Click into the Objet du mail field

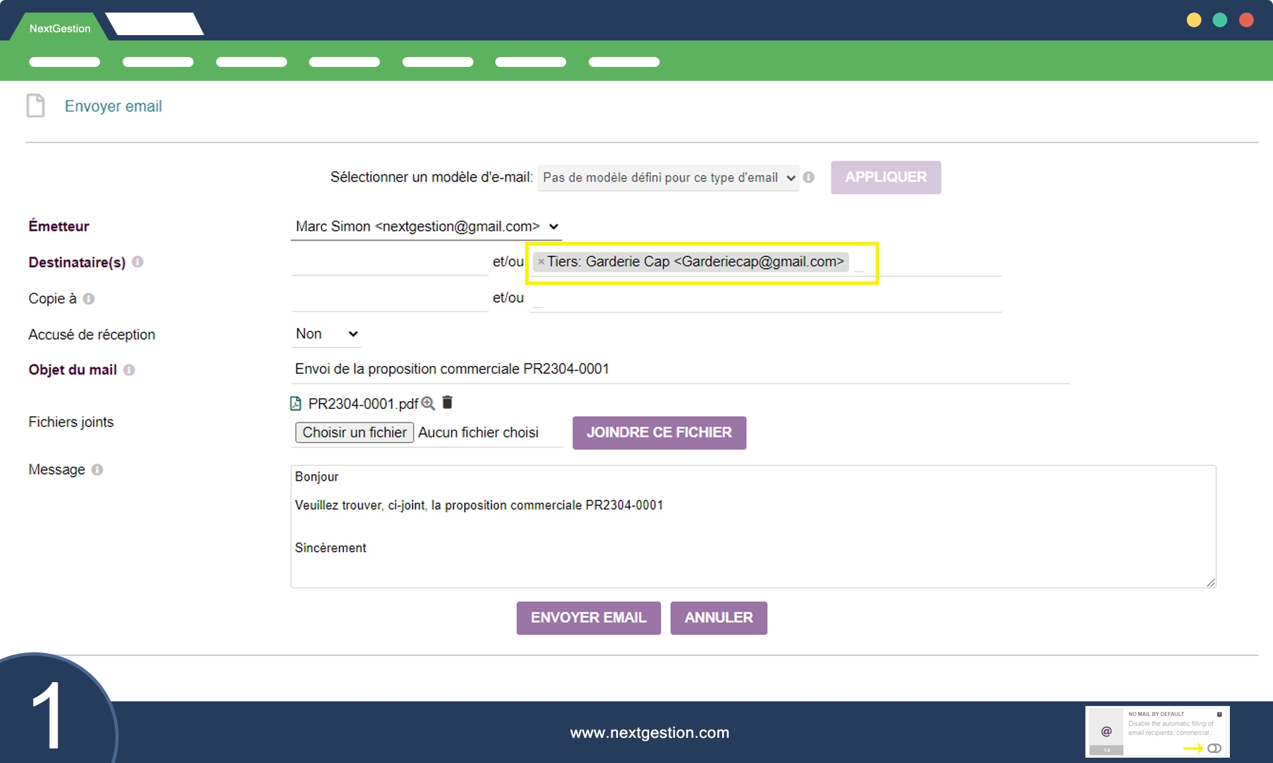tap(680, 369)
